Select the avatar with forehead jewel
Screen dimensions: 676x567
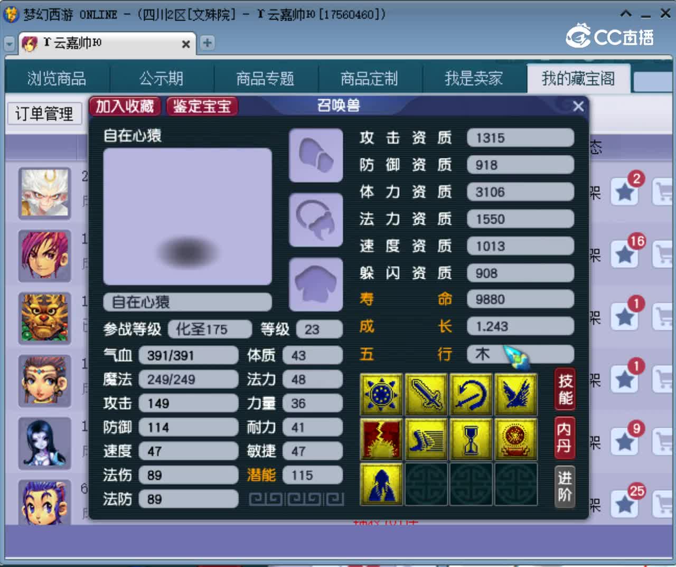[x=45, y=381]
